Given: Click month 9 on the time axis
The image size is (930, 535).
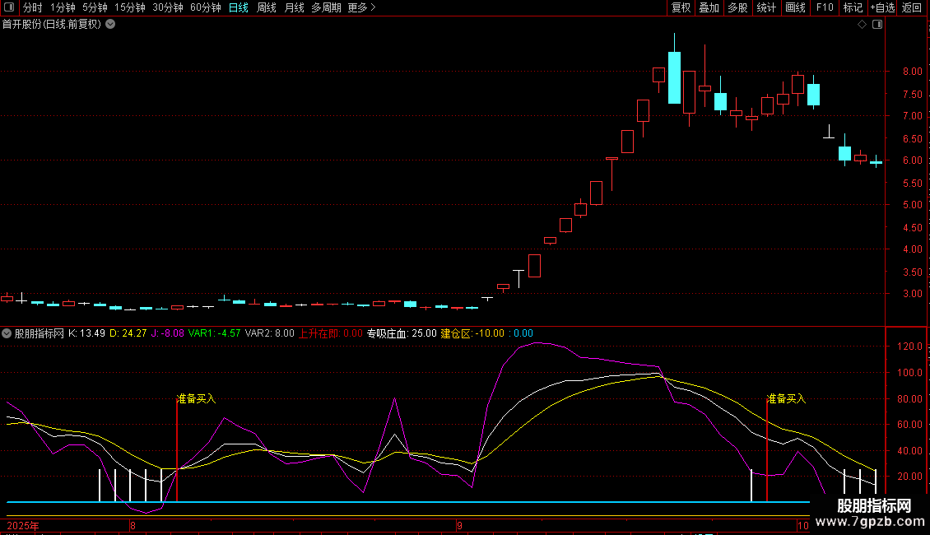Looking at the screenshot, I should click(459, 525).
